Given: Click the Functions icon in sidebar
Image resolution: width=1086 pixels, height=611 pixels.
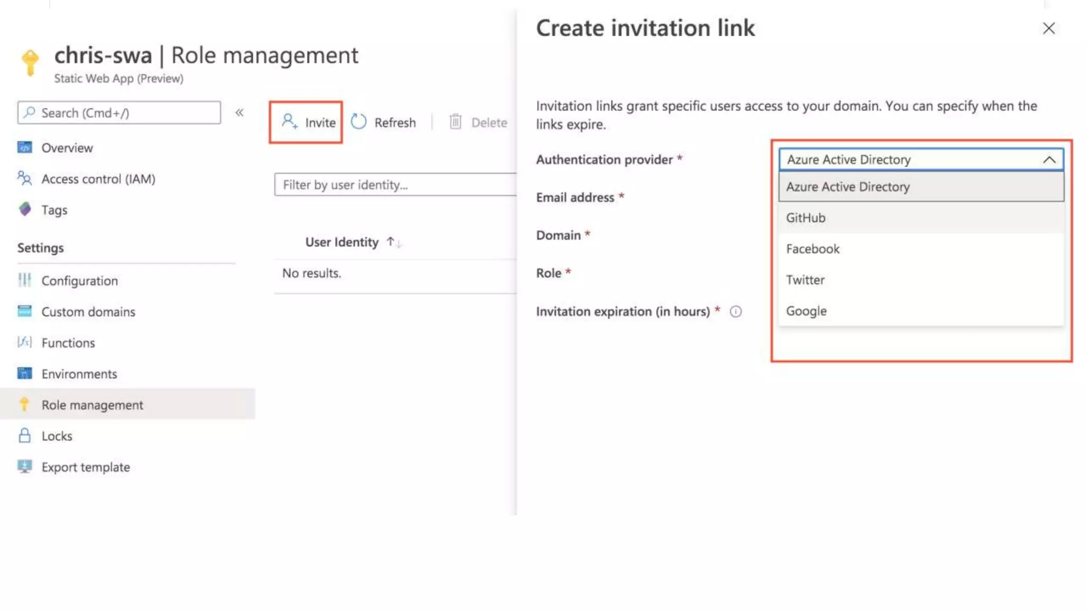Looking at the screenshot, I should [x=24, y=343].
